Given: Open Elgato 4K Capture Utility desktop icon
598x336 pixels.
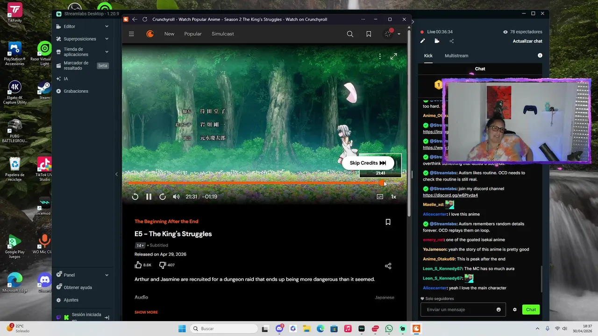Looking at the screenshot, I should tap(15, 92).
